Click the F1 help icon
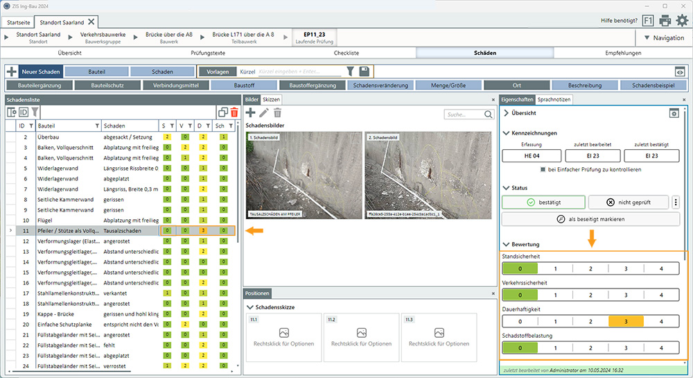The width and height of the screenshot is (693, 378). point(648,21)
